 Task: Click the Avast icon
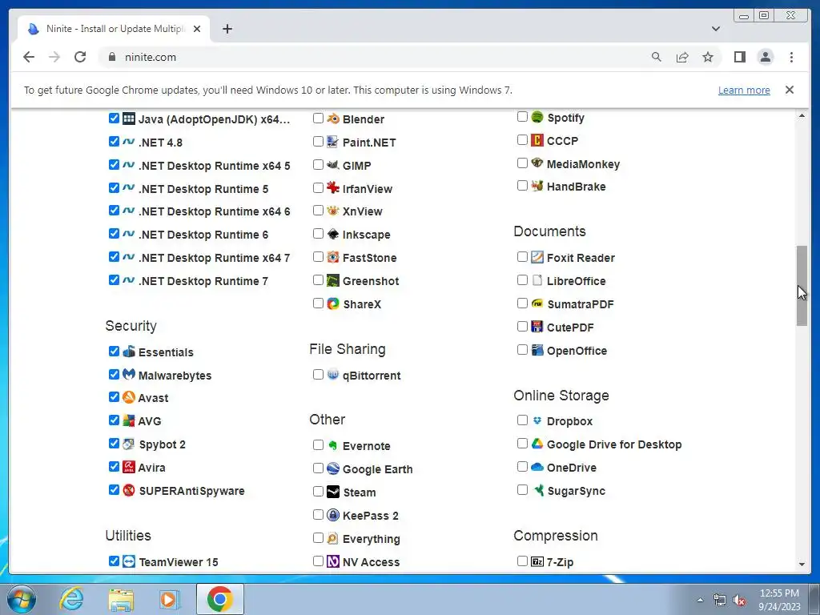[x=129, y=397]
